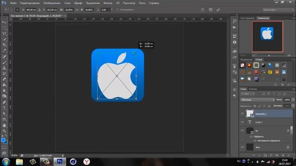Image resolution: width=296 pixels, height=166 pixels.
Task: Apply the red style swatch
Action: point(256,72)
